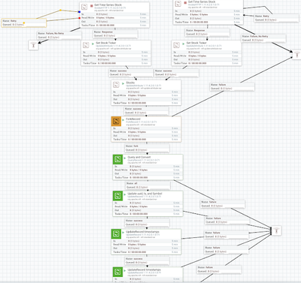Select the orange ForkRecord processor icon
The width and height of the screenshot is (301, 283).
coord(116,122)
